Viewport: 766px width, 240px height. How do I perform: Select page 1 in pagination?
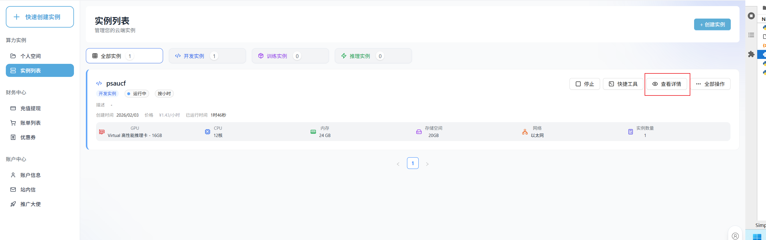(x=413, y=163)
